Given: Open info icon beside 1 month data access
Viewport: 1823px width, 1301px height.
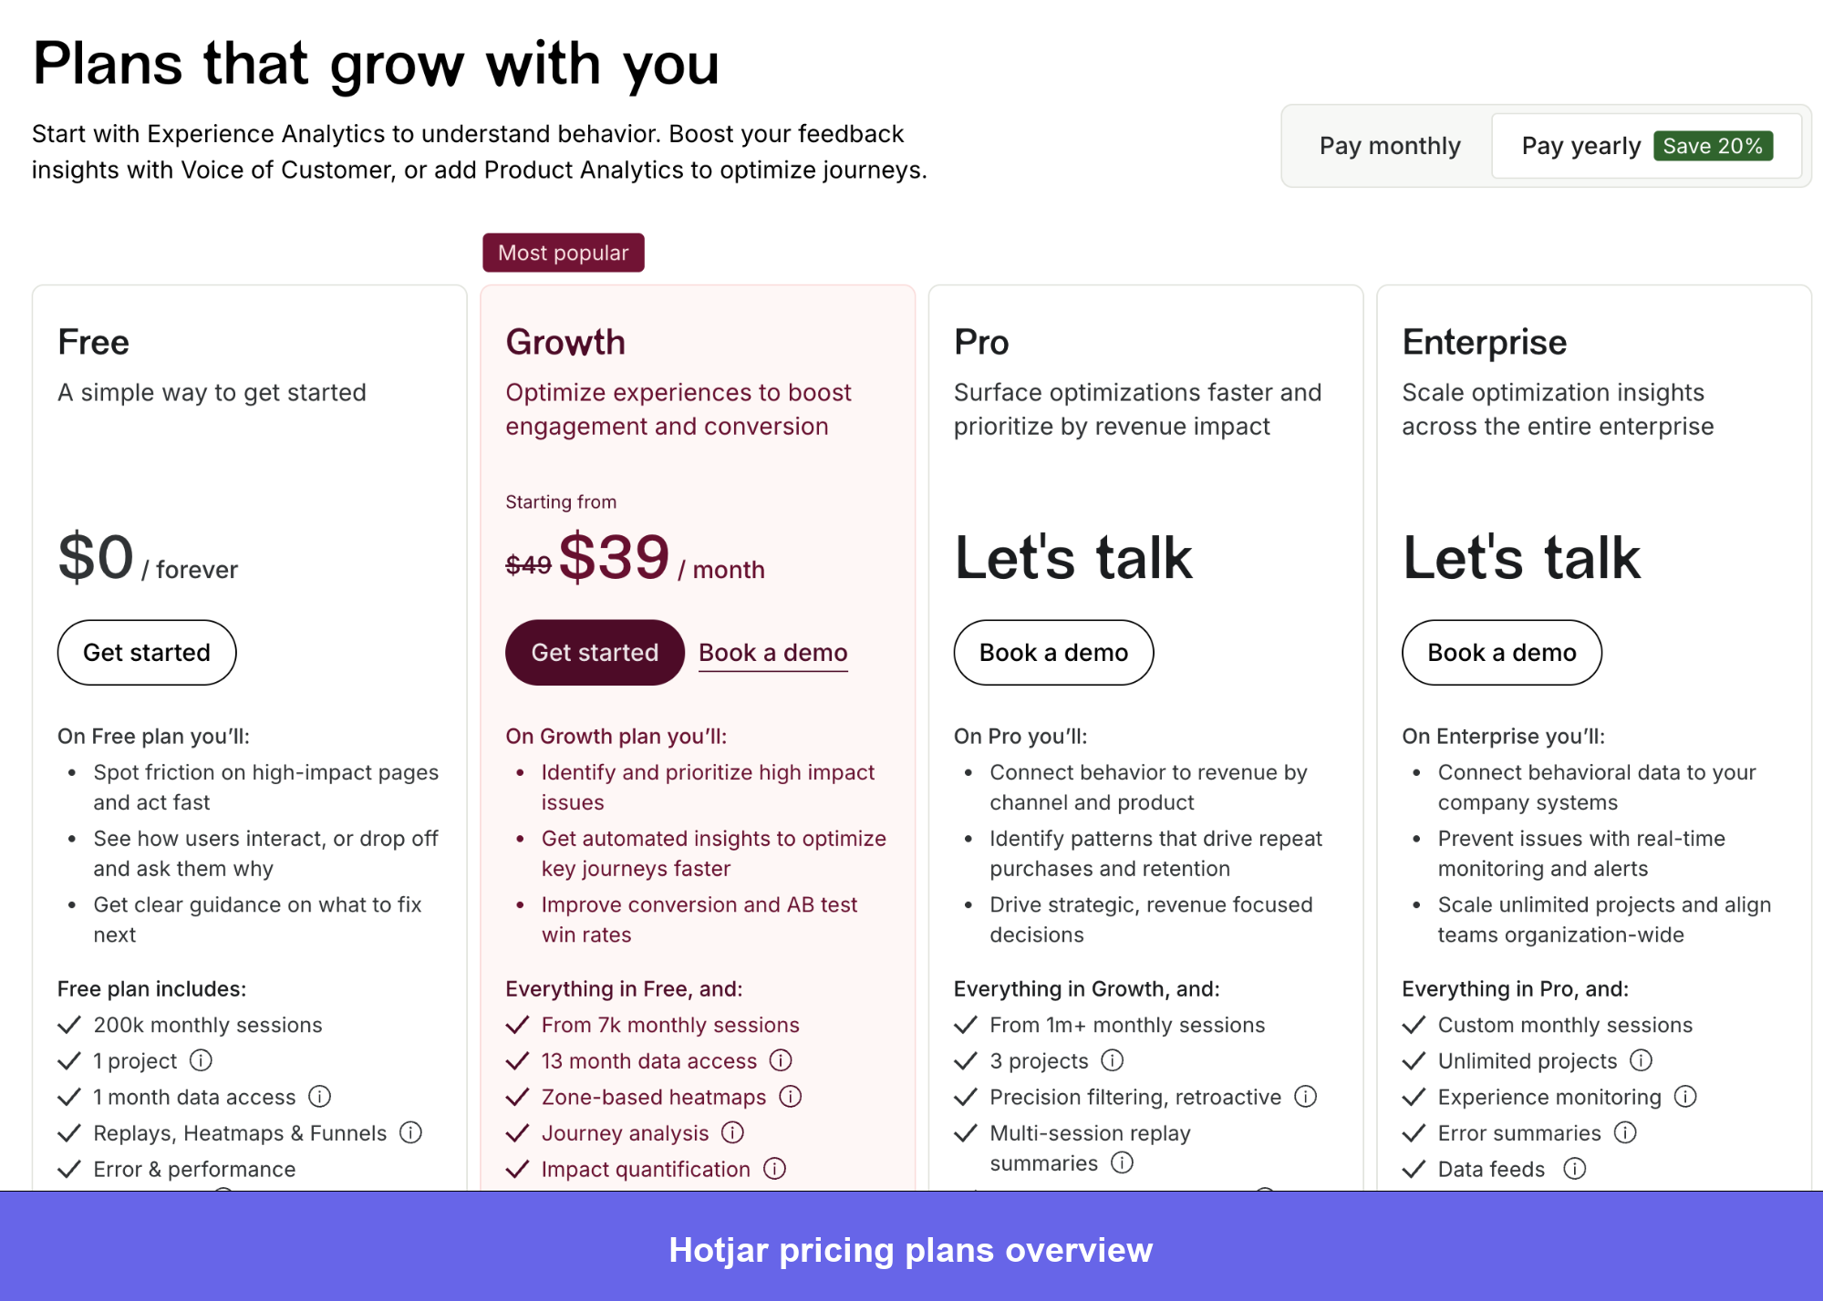Looking at the screenshot, I should [321, 1097].
